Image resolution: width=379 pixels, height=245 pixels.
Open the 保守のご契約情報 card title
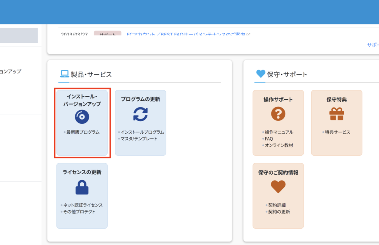pyautogui.click(x=278, y=173)
